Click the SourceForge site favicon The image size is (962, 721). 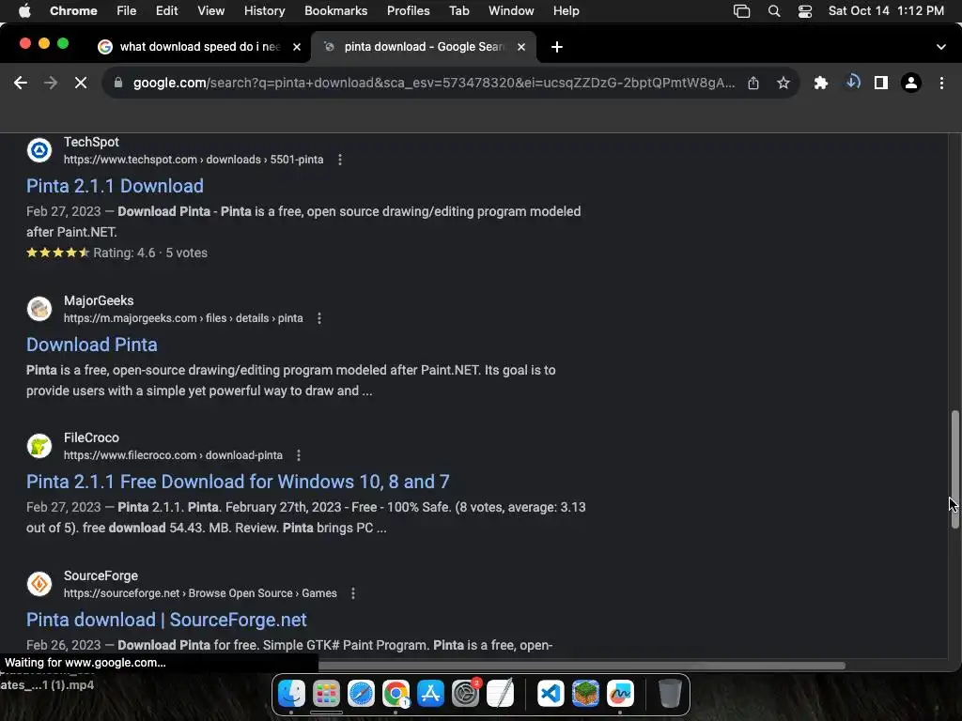point(39,584)
